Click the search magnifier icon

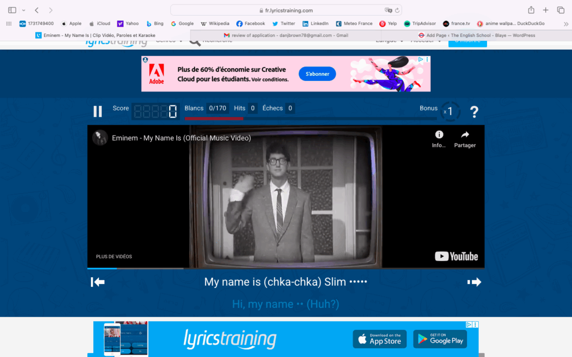[195, 43]
